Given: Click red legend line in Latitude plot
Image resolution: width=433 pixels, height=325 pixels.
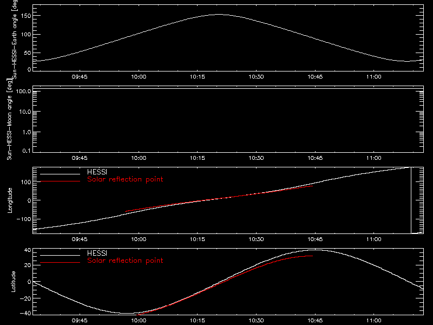Looking at the screenshot, I should (60, 263).
